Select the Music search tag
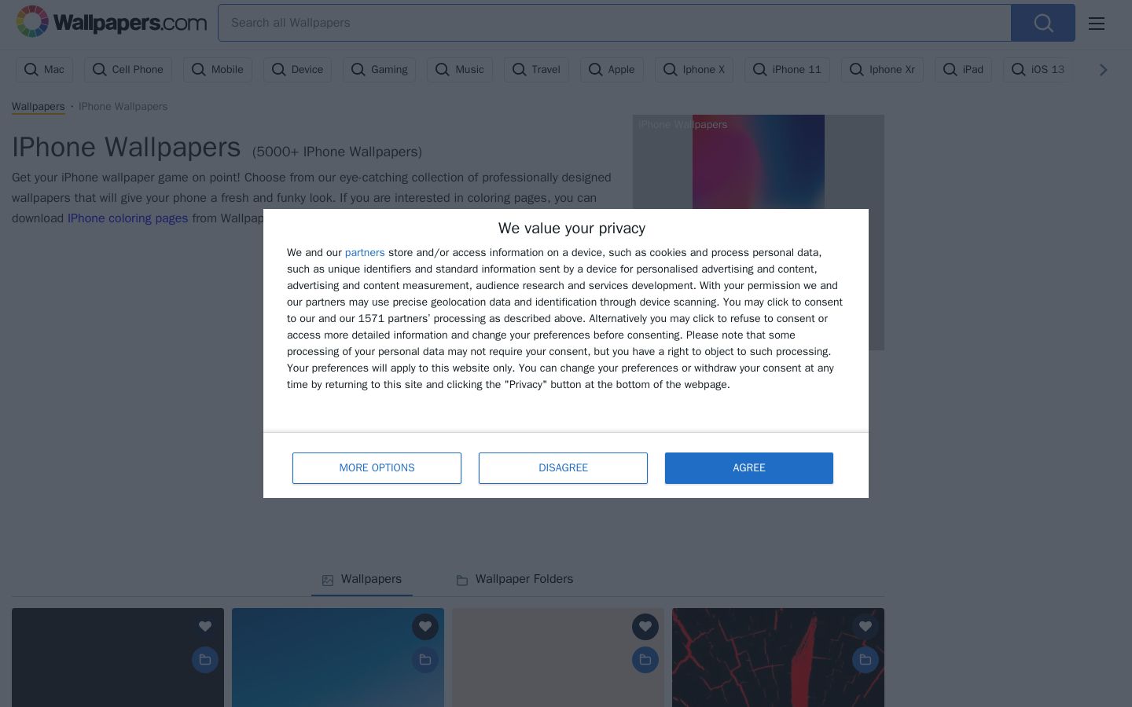Image resolution: width=1132 pixels, height=707 pixels. tap(460, 70)
